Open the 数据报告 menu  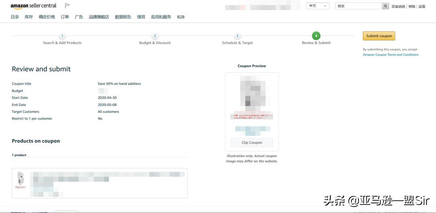click(x=123, y=17)
